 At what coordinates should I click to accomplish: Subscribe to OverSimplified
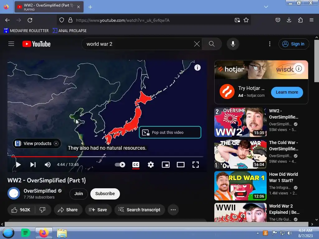(105, 194)
